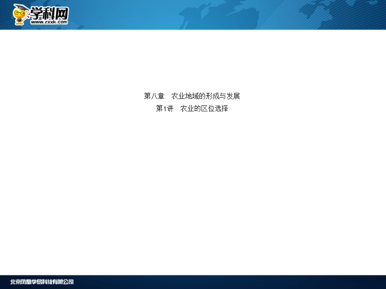The width and height of the screenshot is (386, 289).
Task: Click the footer text 北京凤凰学易科技有限公司
Action: [x=42, y=282]
